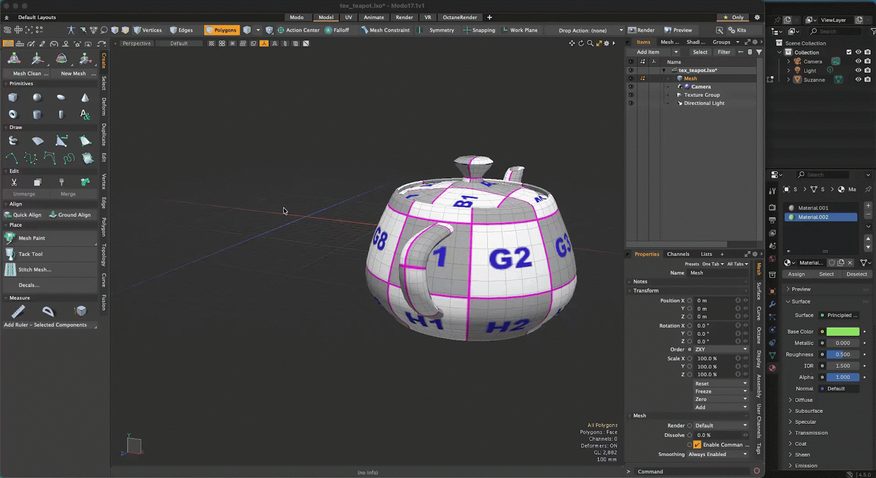Switch to the UV layout tab
The width and height of the screenshot is (876, 478).
click(x=348, y=17)
